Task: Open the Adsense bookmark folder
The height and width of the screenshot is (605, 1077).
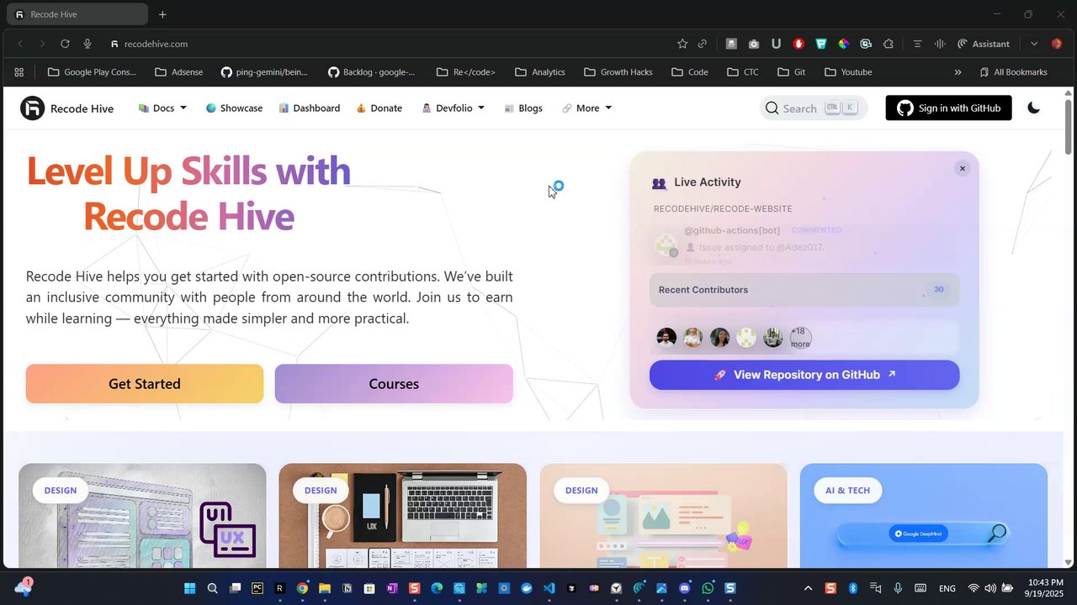Action: [x=179, y=72]
